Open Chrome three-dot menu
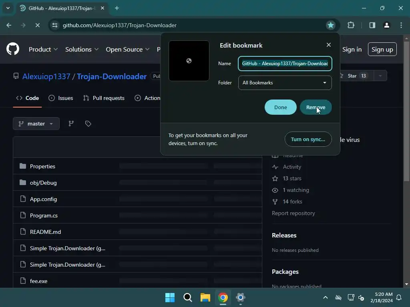This screenshot has height=307, width=410. tap(401, 25)
